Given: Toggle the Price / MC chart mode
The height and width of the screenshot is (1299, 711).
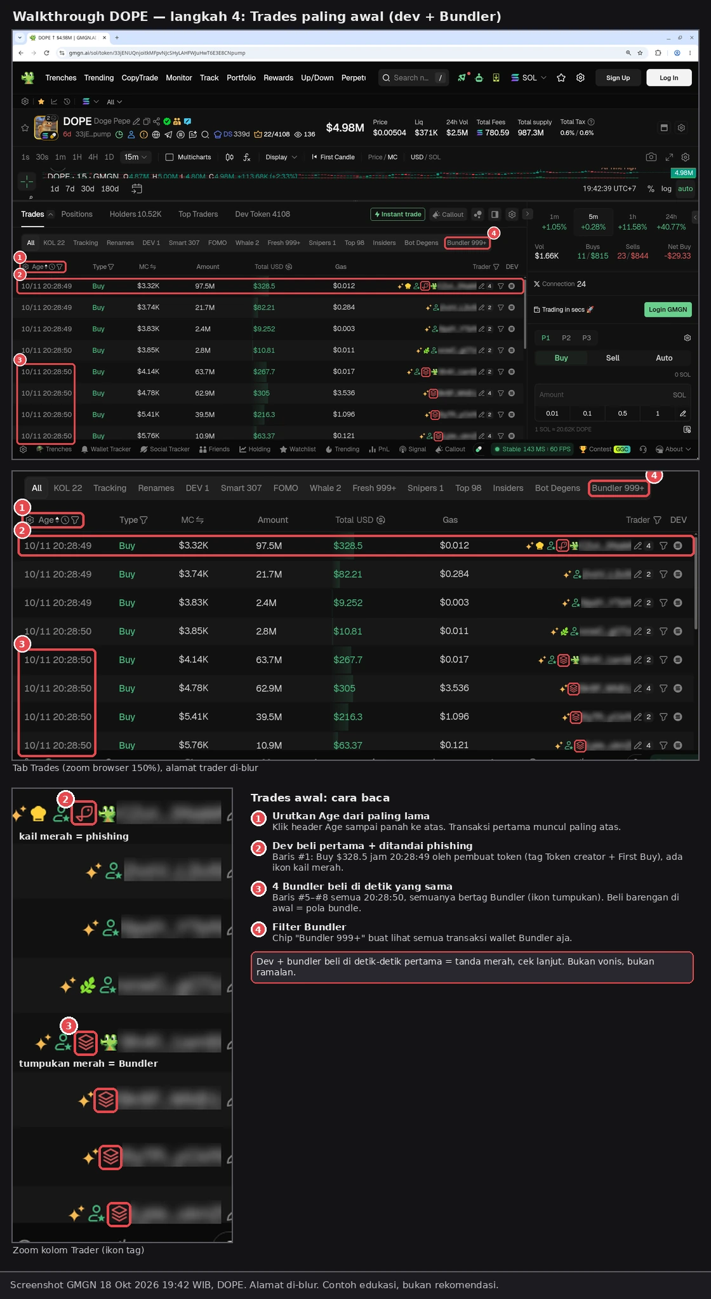Looking at the screenshot, I should point(383,157).
